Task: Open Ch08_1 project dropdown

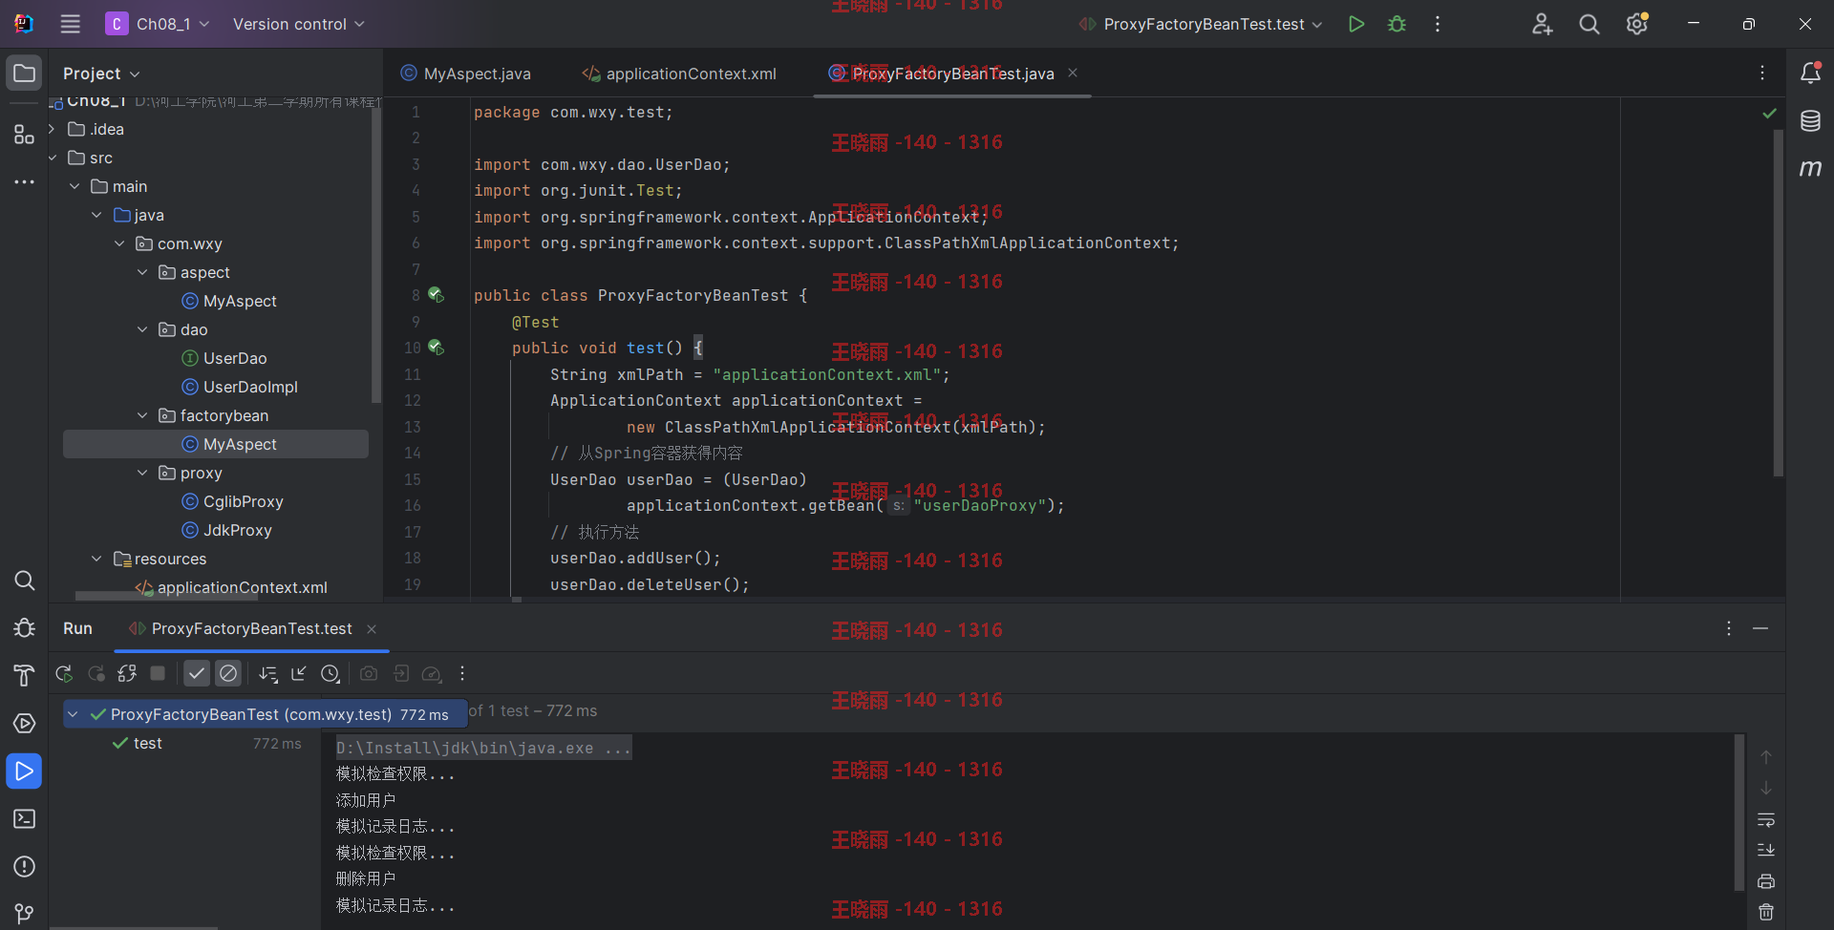Action: pyautogui.click(x=158, y=24)
